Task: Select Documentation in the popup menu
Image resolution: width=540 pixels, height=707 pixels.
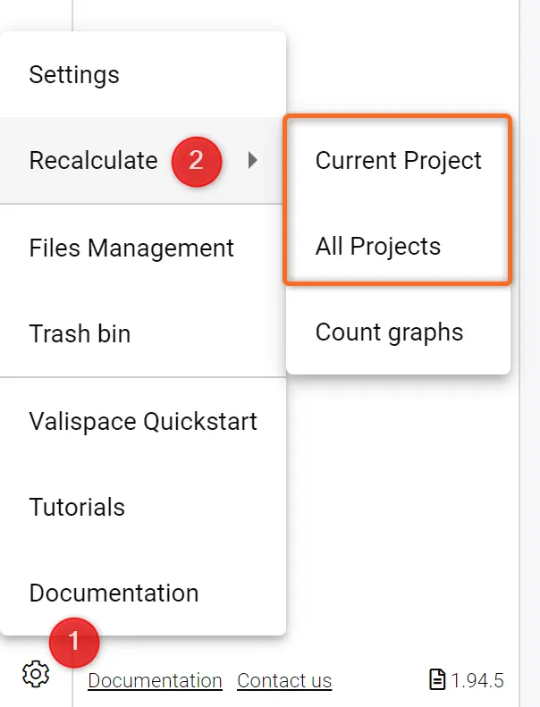Action: pyautogui.click(x=114, y=593)
